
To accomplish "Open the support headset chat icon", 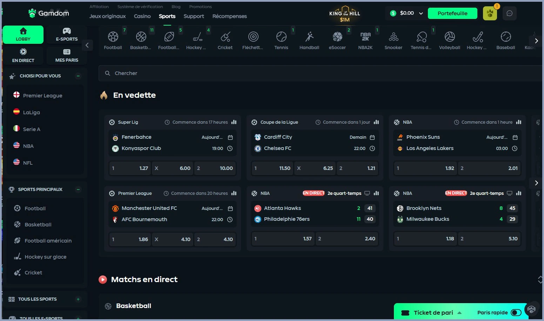I will 531,309.
